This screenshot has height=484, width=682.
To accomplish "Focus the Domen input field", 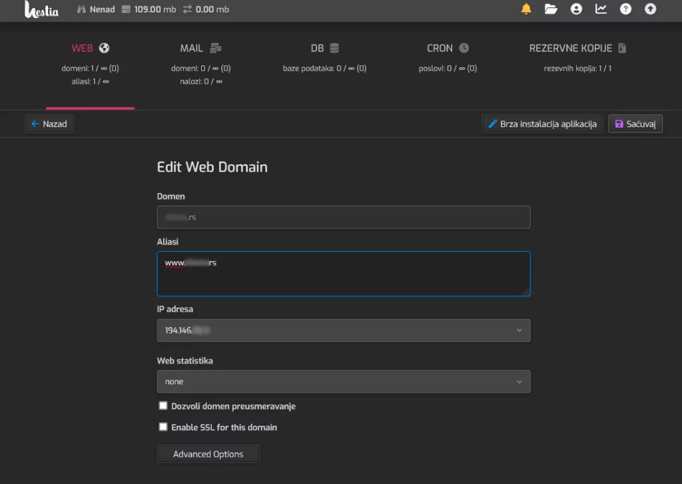I will click(x=344, y=217).
